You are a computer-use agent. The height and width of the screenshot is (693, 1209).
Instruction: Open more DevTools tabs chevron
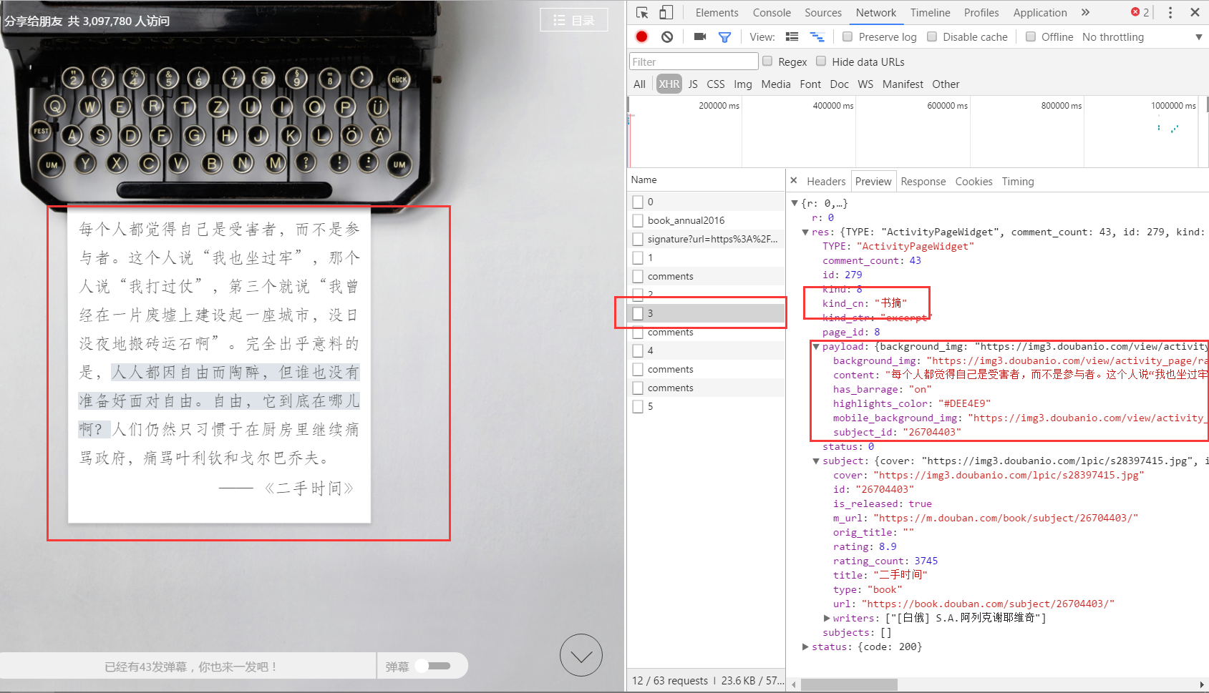coord(1085,12)
